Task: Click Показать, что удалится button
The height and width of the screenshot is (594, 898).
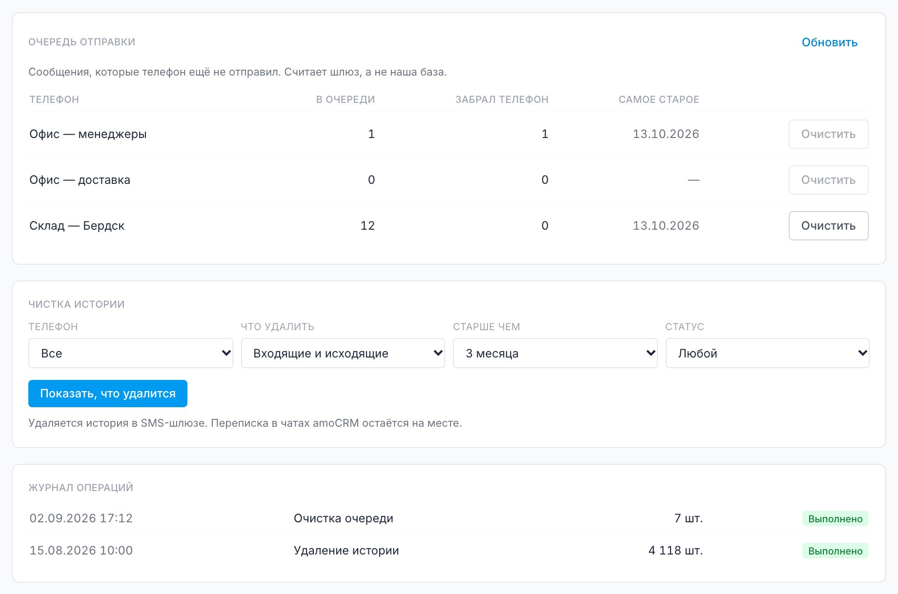Action: pyautogui.click(x=108, y=394)
